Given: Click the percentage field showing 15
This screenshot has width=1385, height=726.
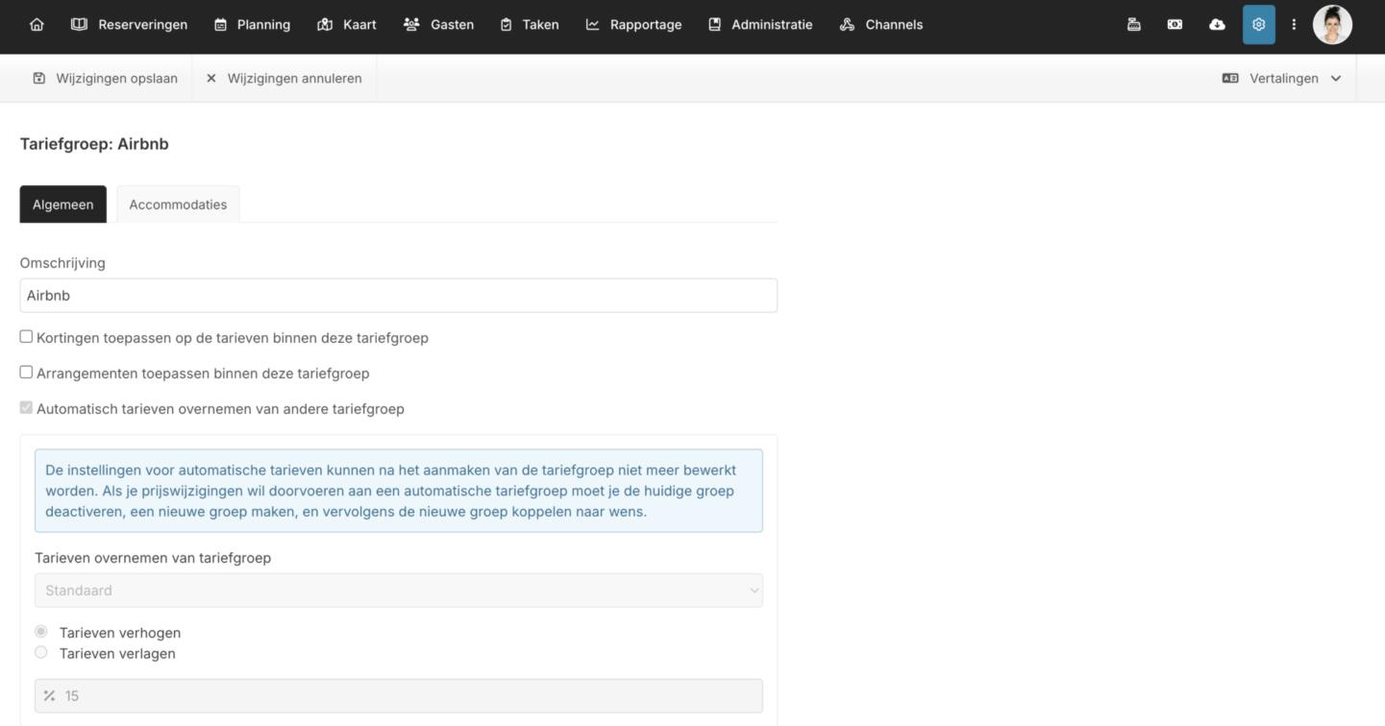Looking at the screenshot, I should pyautogui.click(x=399, y=696).
